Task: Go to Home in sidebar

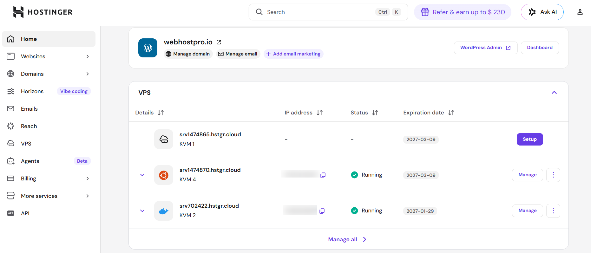Action: coord(49,39)
